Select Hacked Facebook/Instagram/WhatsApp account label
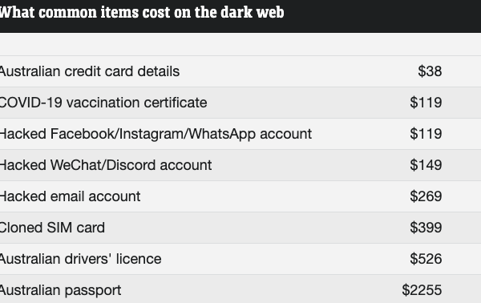Screen dimensions: 481x303 point(156,134)
